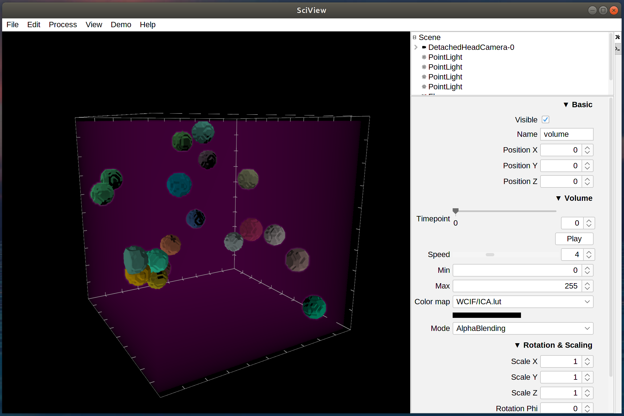Uncheck the Visible checkbox
Image resolution: width=624 pixels, height=416 pixels.
click(545, 120)
